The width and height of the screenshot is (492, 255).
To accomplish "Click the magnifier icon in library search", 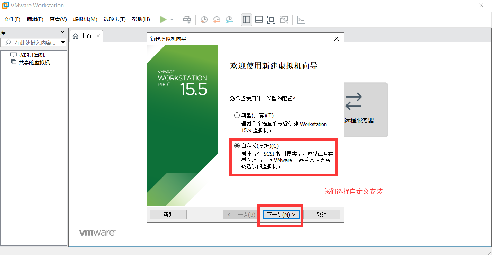I will 8,43.
